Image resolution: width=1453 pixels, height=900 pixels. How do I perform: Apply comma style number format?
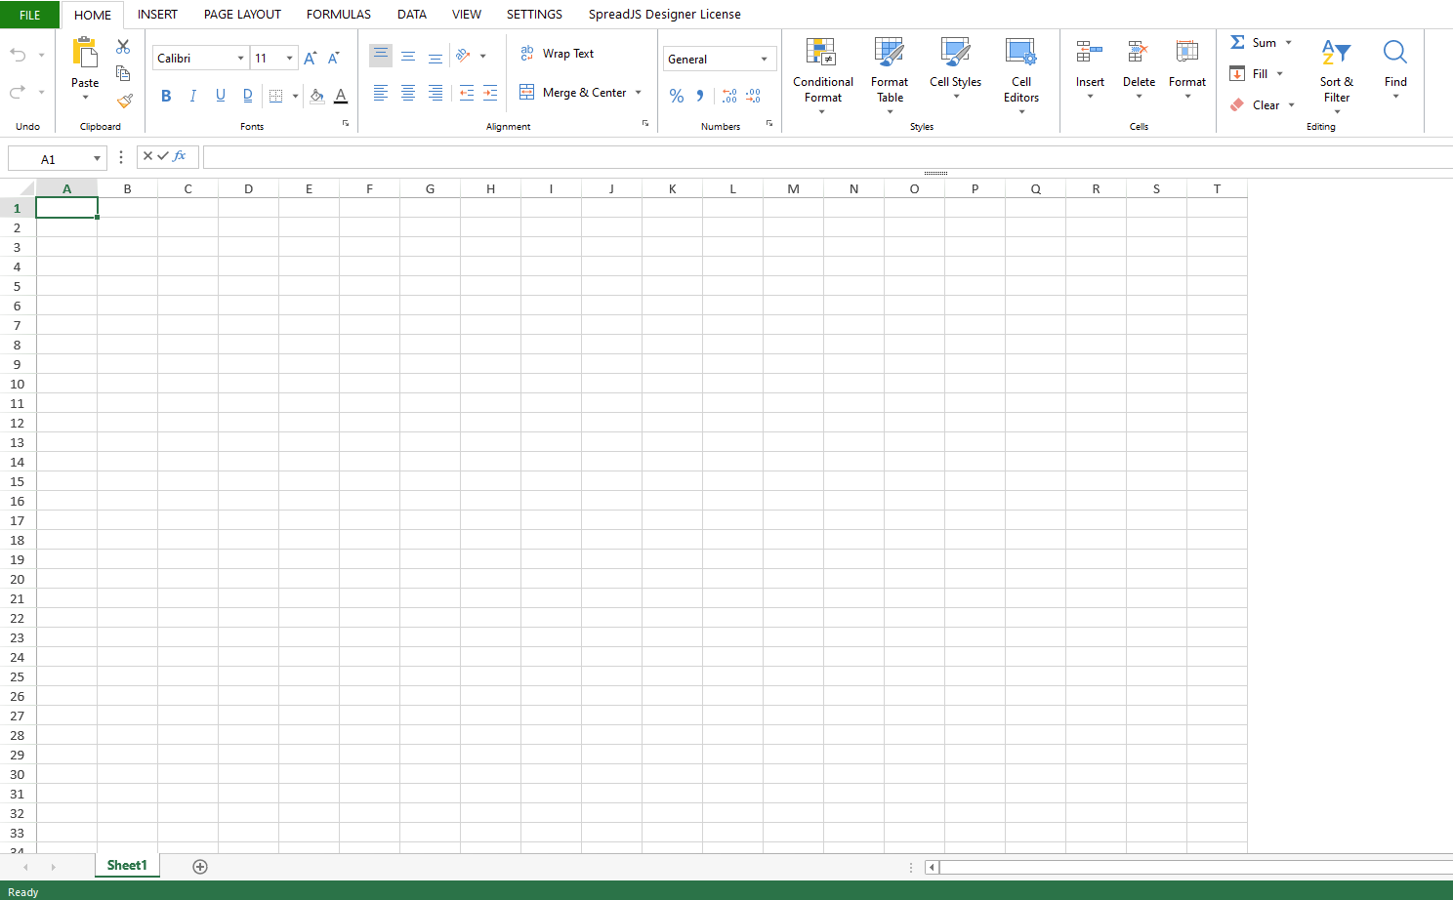pos(700,96)
